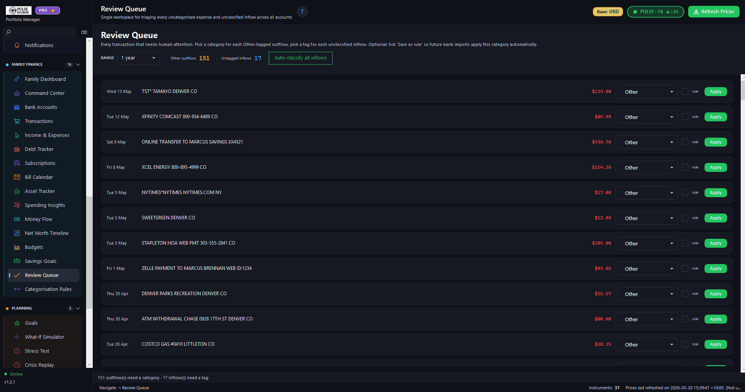Viewport: 745px width, 392px height.
Task: Tick rule checkbox for NYTIMES row
Action: click(x=685, y=192)
